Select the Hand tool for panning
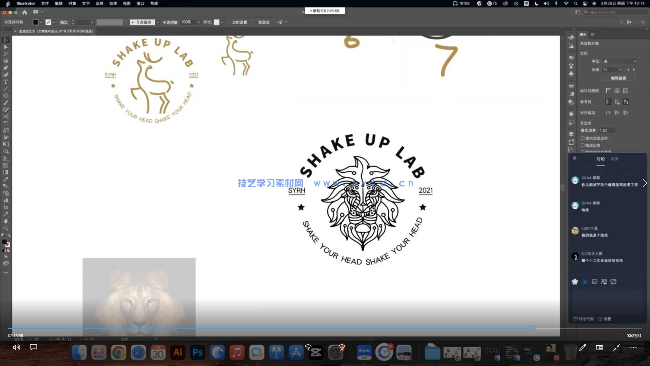 point(6,221)
